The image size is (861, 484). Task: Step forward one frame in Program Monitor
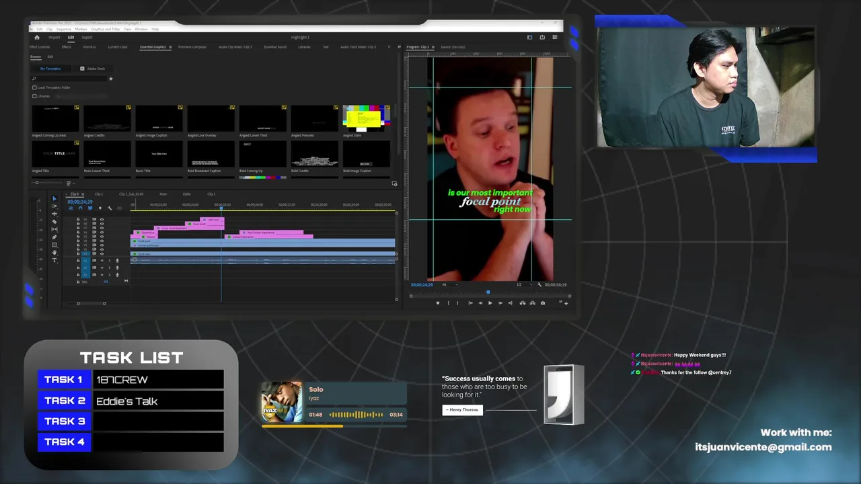click(x=500, y=303)
